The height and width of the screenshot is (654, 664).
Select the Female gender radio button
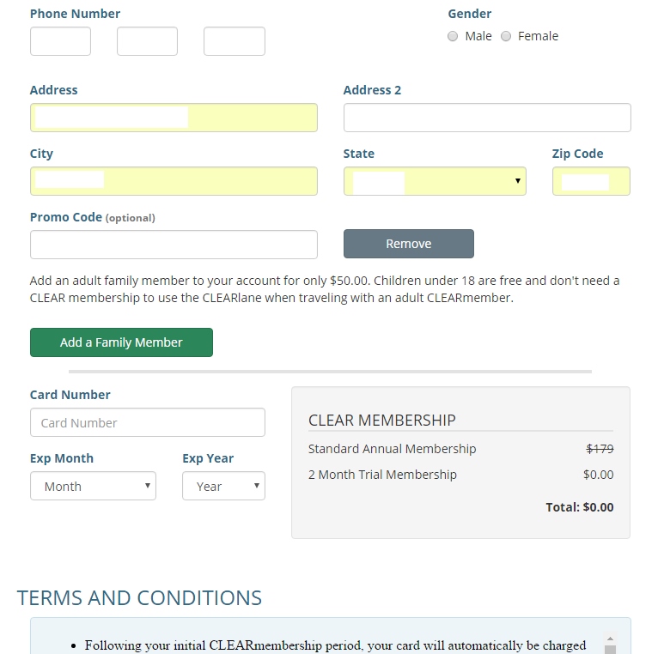point(506,37)
